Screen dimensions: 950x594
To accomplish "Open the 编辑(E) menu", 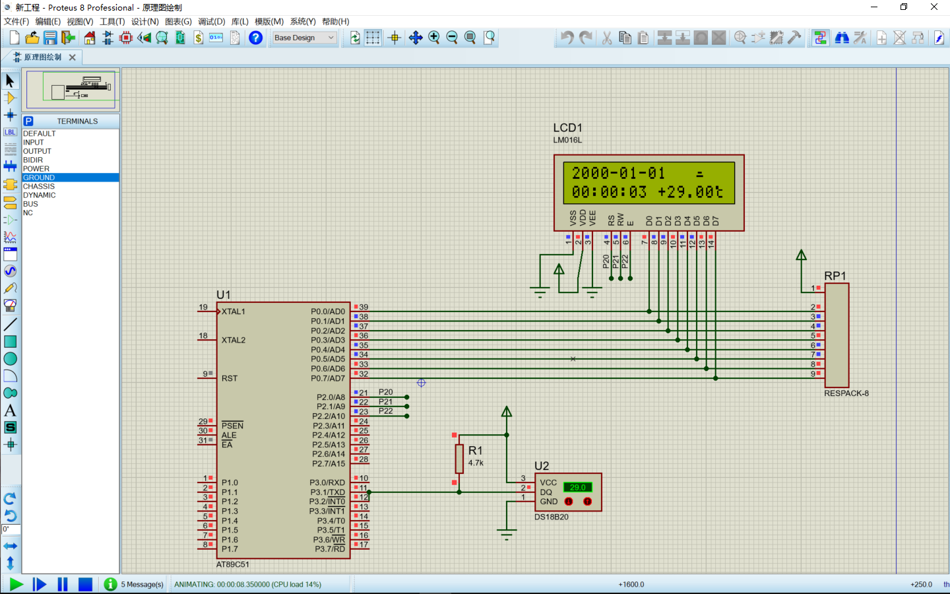I will click(x=47, y=22).
